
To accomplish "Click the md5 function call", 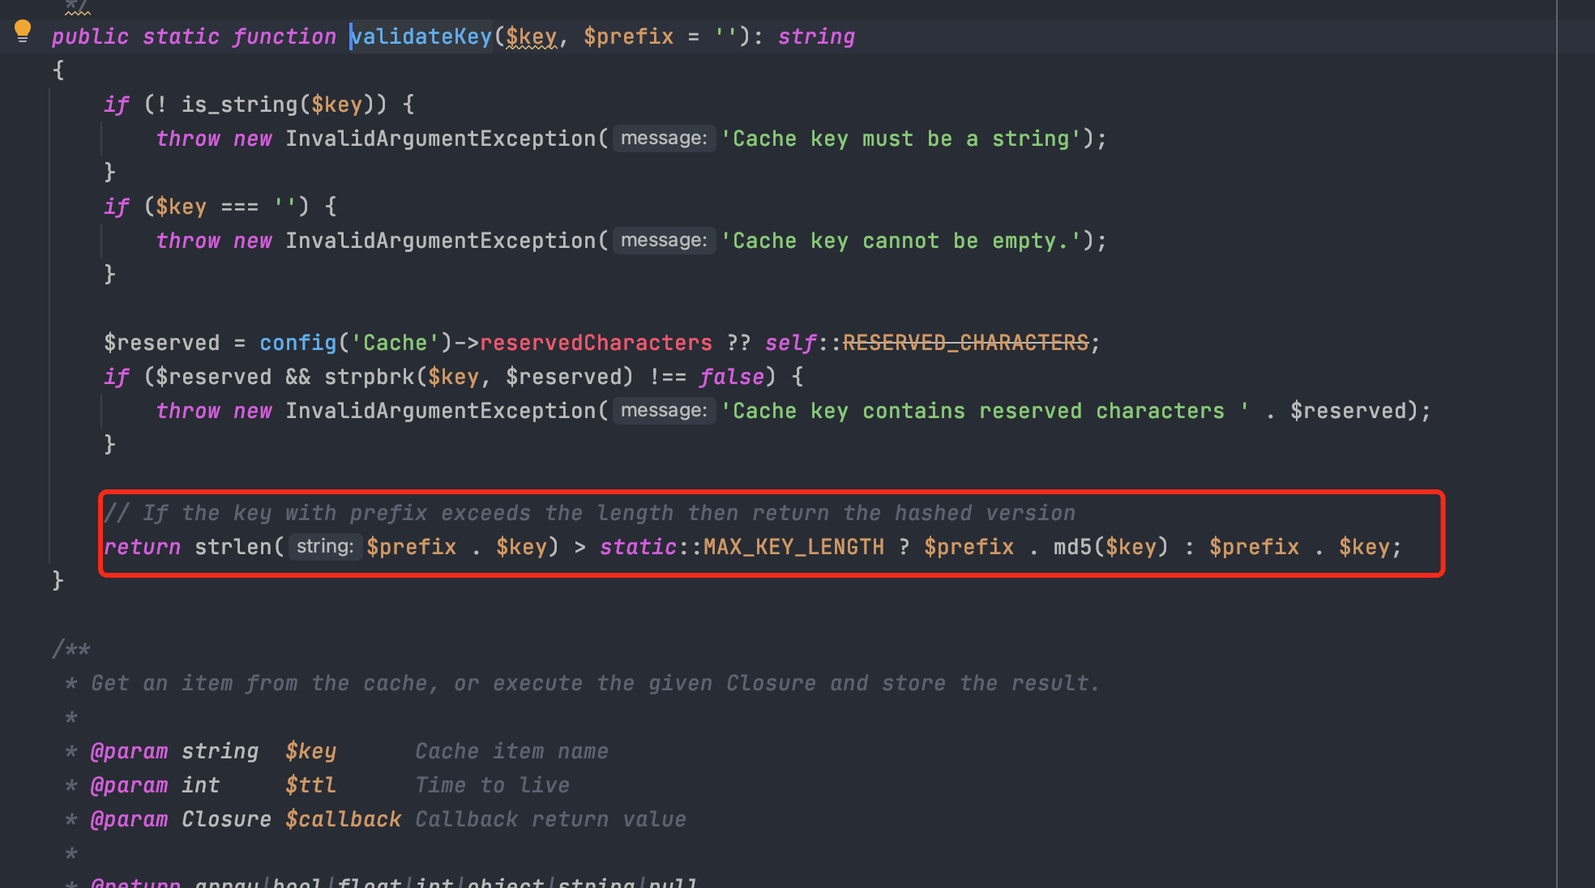I will point(1072,547).
